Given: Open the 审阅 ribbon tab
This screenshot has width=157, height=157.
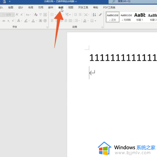Looking at the screenshot, I should 61,8.
